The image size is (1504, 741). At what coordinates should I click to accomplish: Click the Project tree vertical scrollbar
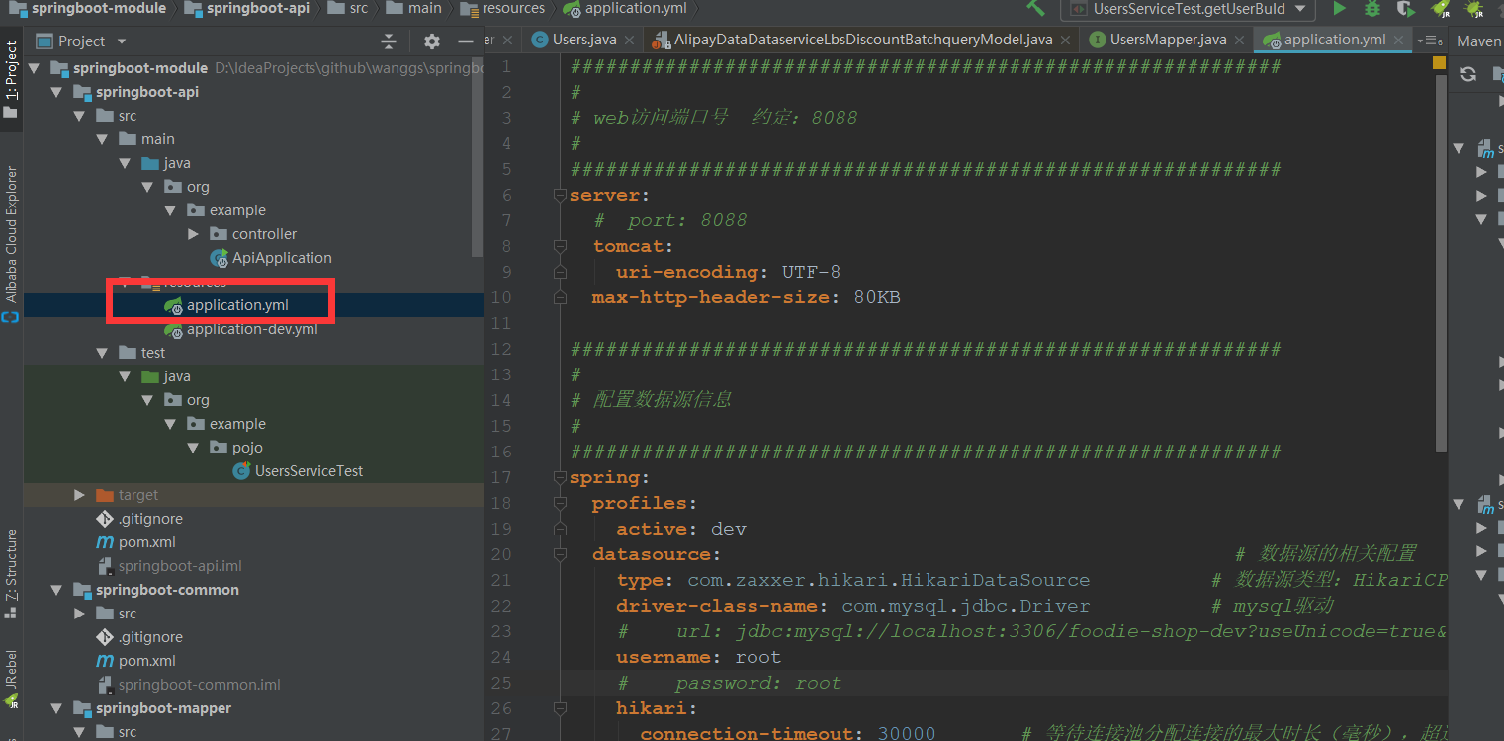pyautogui.click(x=479, y=158)
